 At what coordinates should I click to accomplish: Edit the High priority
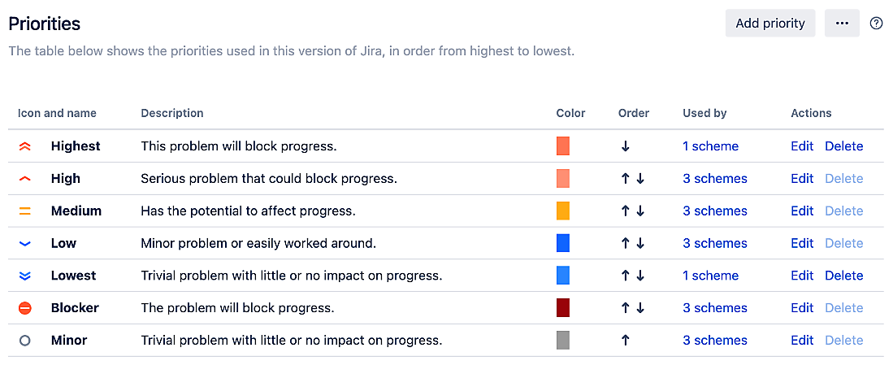(803, 179)
